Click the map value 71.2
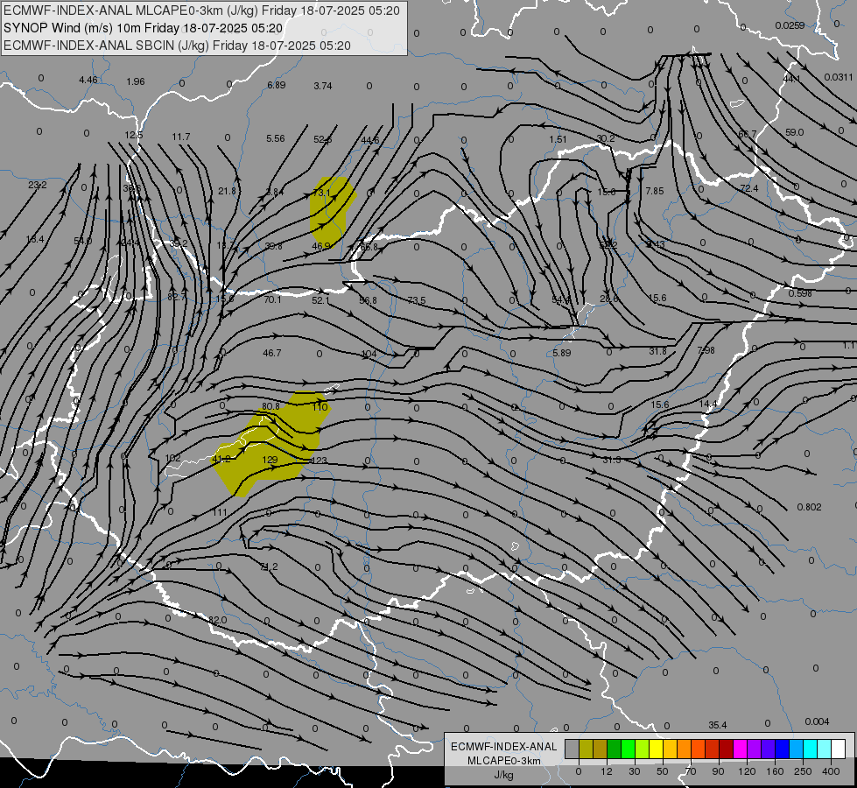 pos(269,566)
